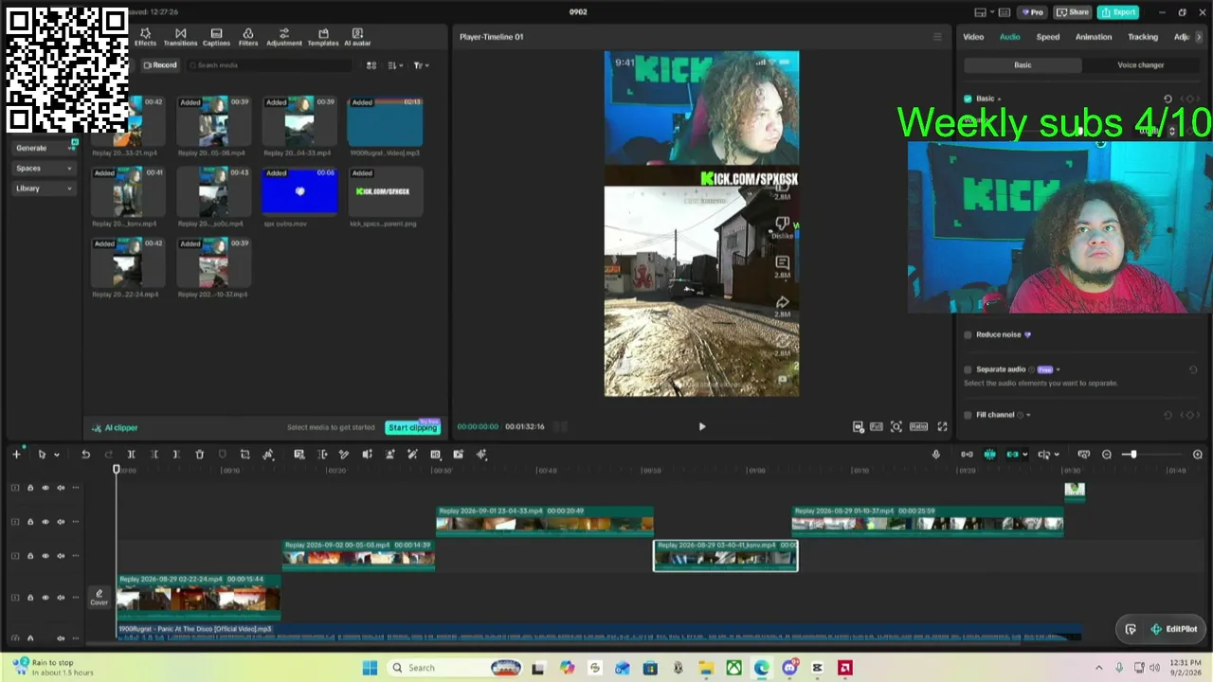Switch to the Speed tab
The image size is (1213, 682).
coord(1047,37)
